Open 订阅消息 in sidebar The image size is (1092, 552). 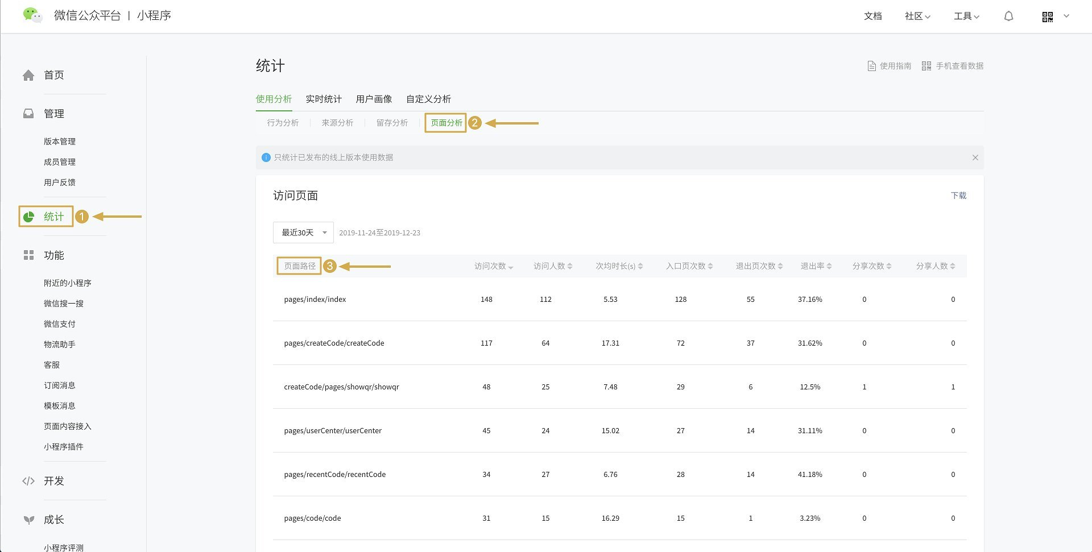pos(60,385)
